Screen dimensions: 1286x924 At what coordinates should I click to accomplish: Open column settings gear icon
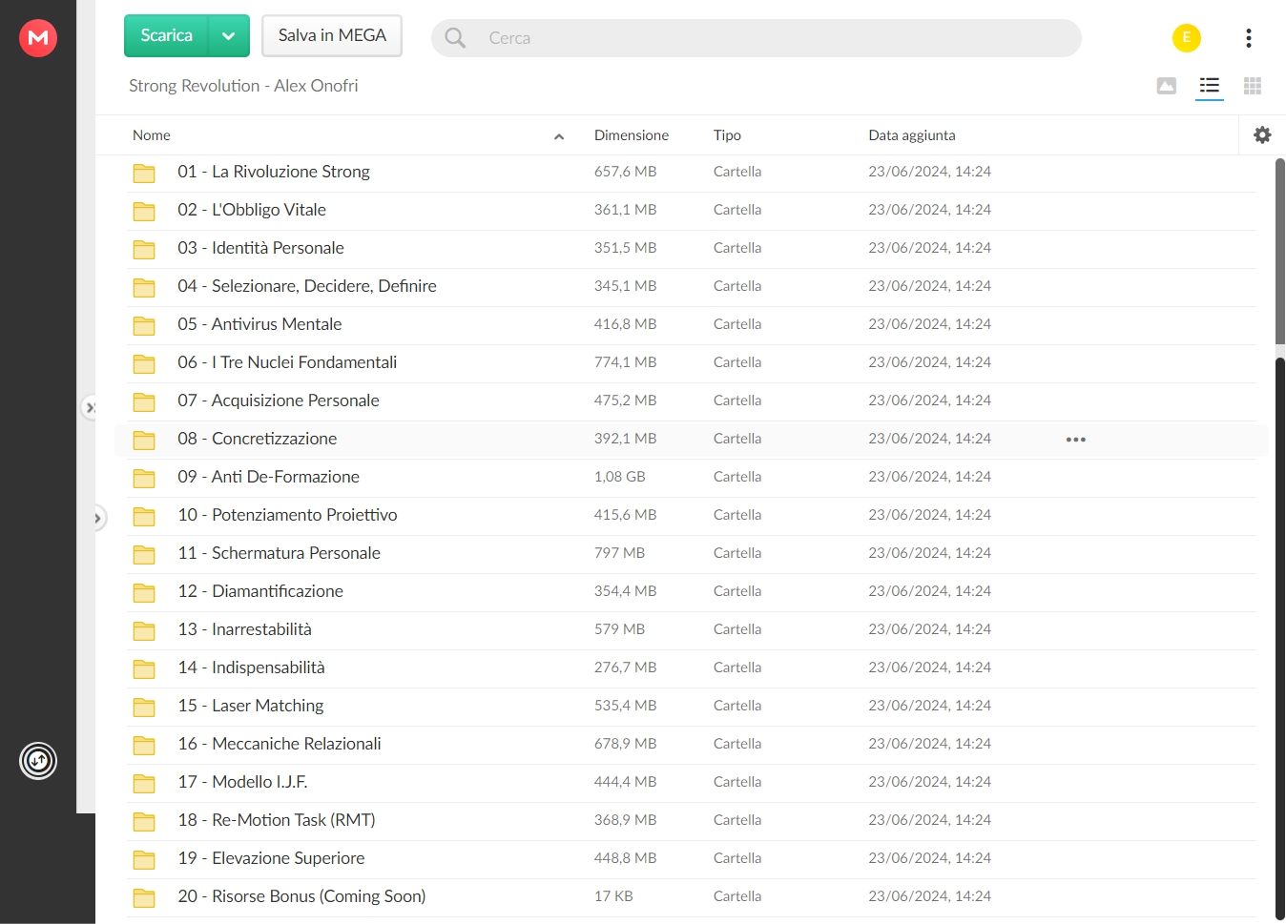point(1262,135)
